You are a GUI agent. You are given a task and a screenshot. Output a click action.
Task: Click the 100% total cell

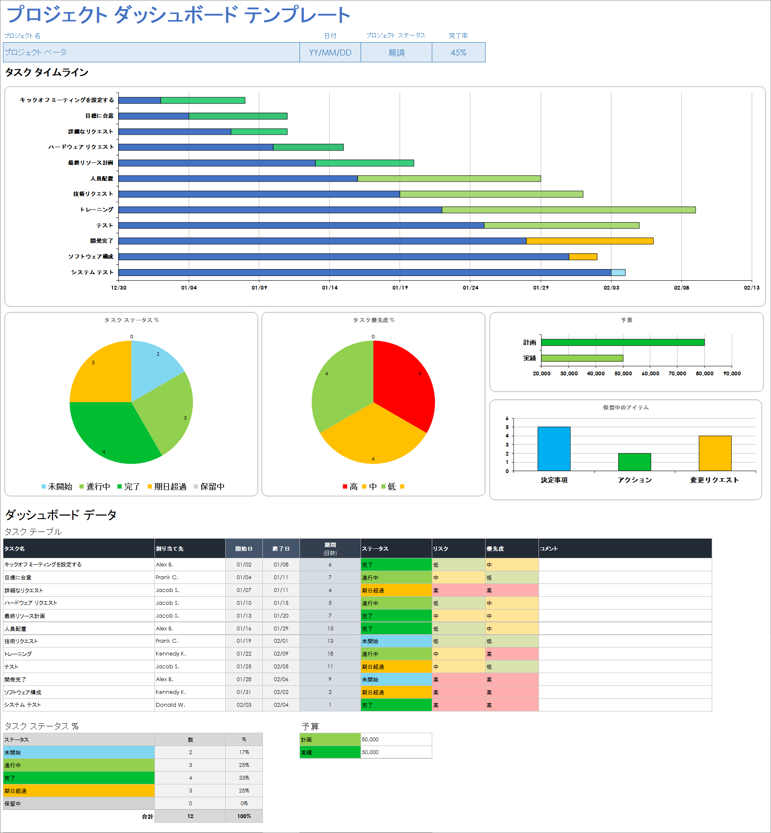coord(244,816)
